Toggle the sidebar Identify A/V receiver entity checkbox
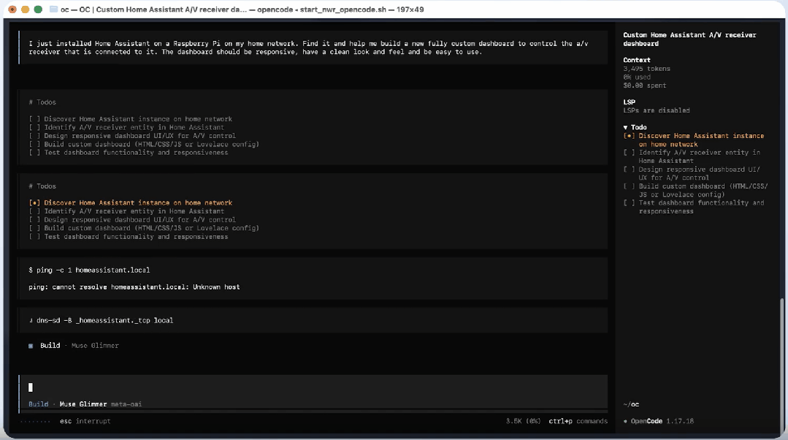The width and height of the screenshot is (788, 440). [629, 153]
